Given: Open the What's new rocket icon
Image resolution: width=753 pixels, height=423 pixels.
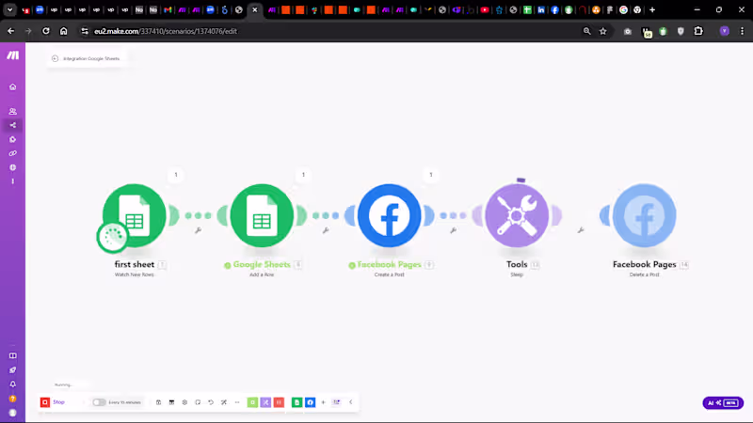Looking at the screenshot, I should [x=12, y=369].
